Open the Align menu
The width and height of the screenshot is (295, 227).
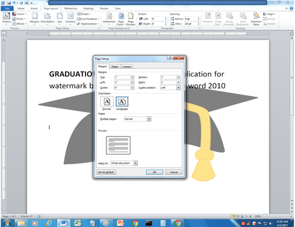click(270, 14)
